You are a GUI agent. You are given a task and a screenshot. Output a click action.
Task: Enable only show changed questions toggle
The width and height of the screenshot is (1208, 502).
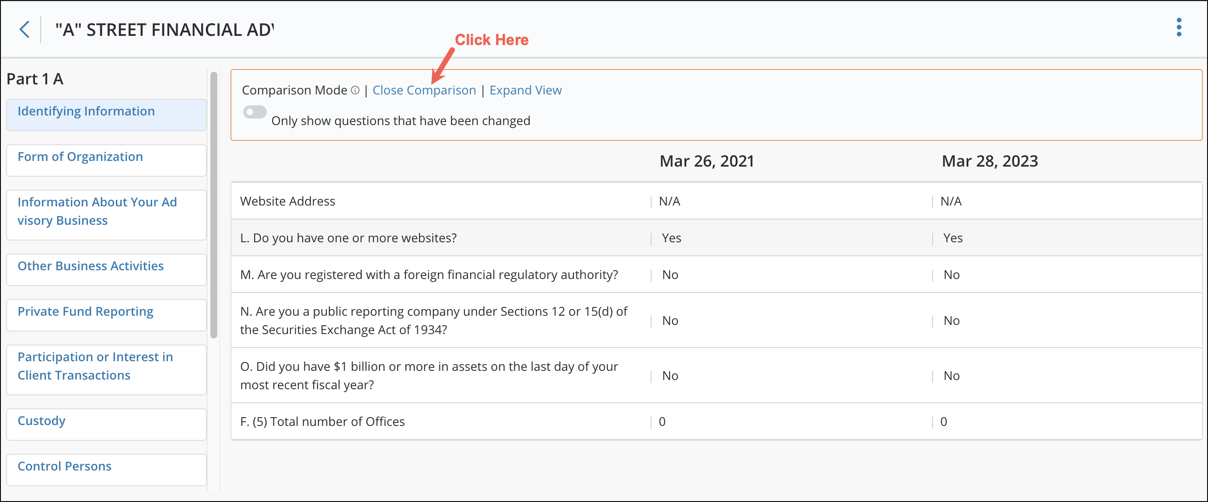coord(255,112)
